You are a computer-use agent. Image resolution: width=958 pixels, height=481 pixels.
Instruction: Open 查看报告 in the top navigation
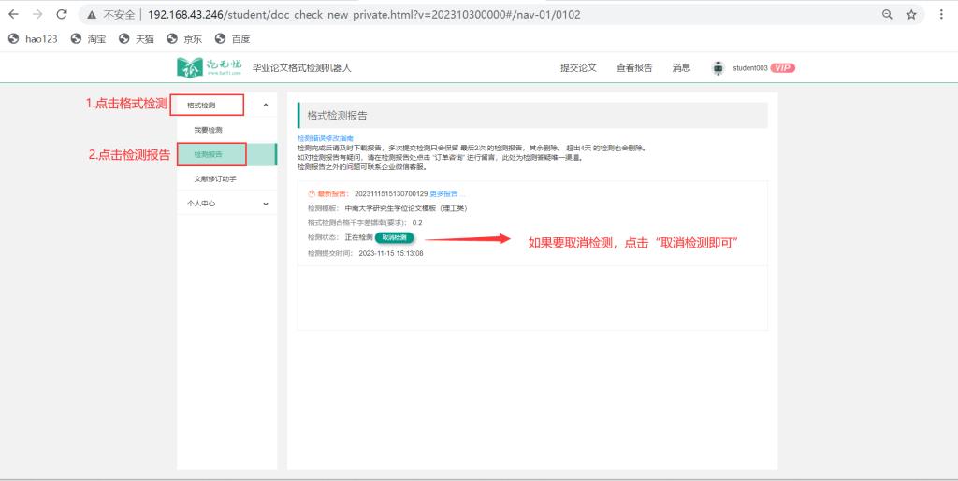pyautogui.click(x=634, y=68)
